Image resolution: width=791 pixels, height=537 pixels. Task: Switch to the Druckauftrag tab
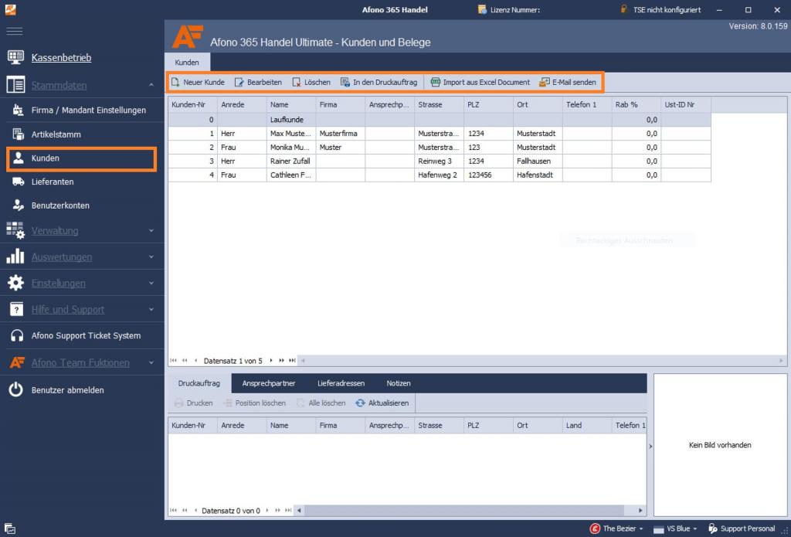coord(199,383)
